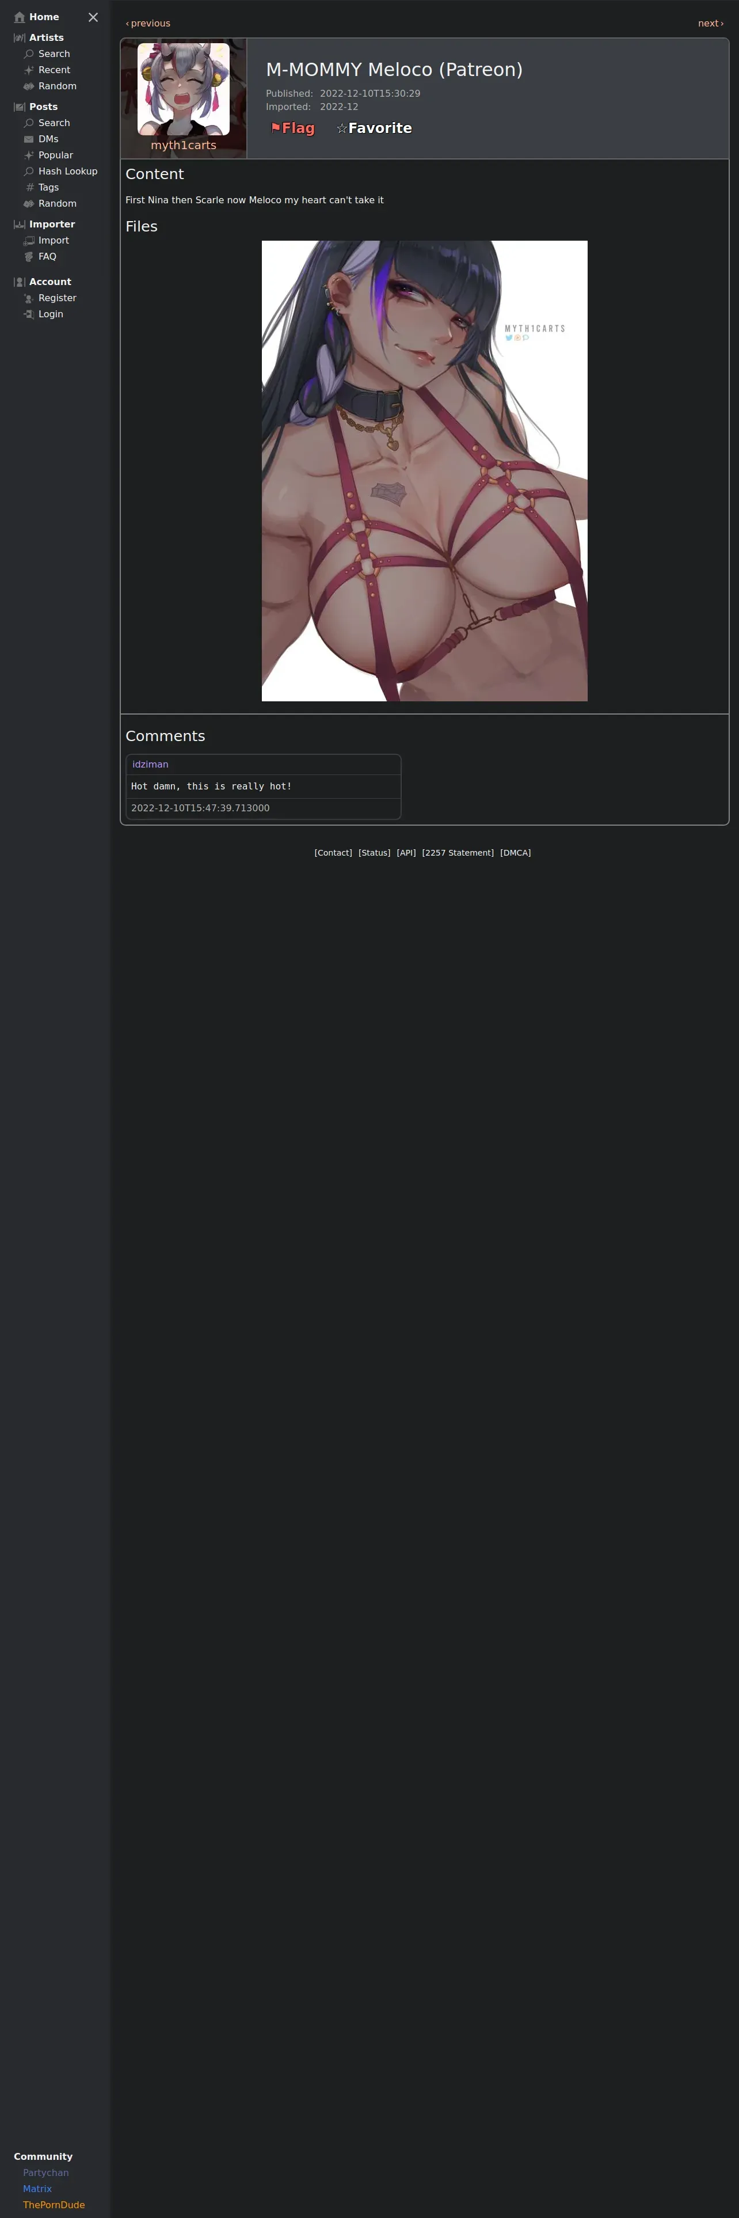Screen dimensions: 739x2218
Task: Click the register user icon
Action: (x=29, y=299)
